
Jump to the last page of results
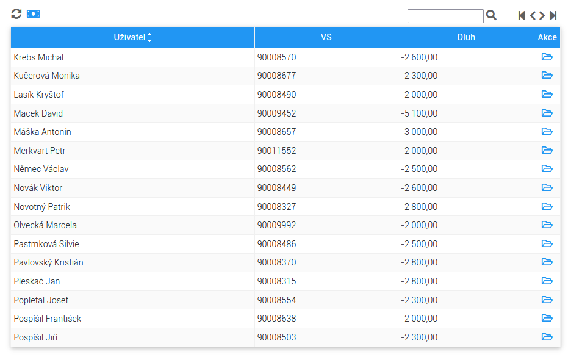[x=553, y=15]
